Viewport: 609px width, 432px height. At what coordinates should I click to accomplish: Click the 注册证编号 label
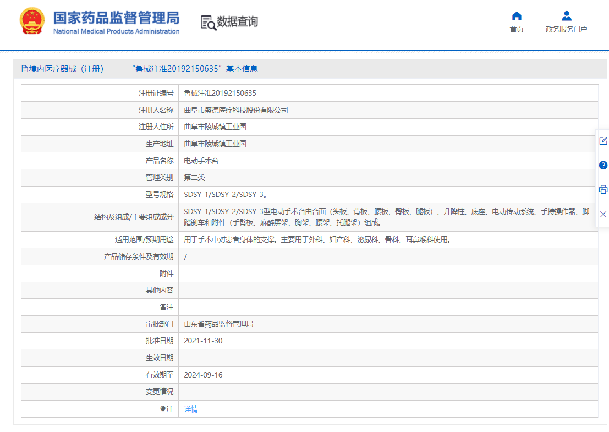(156, 93)
